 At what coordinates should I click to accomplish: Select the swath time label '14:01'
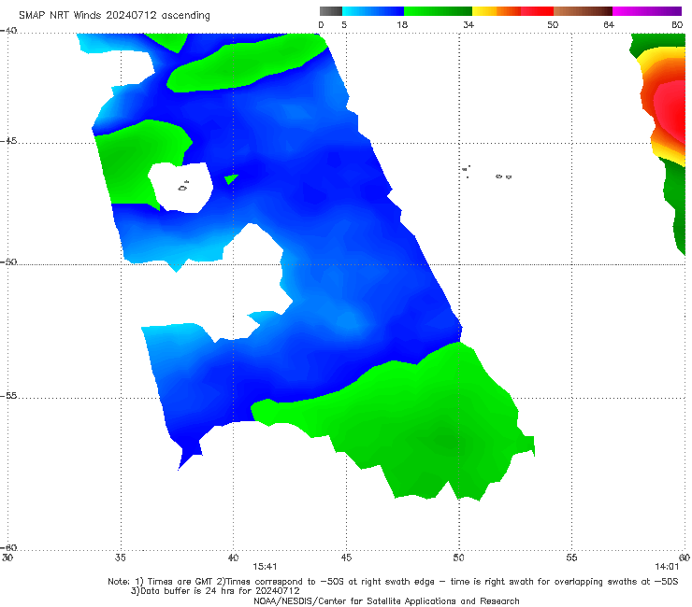[x=667, y=567]
